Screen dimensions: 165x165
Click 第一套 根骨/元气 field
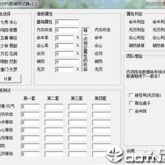30,107
